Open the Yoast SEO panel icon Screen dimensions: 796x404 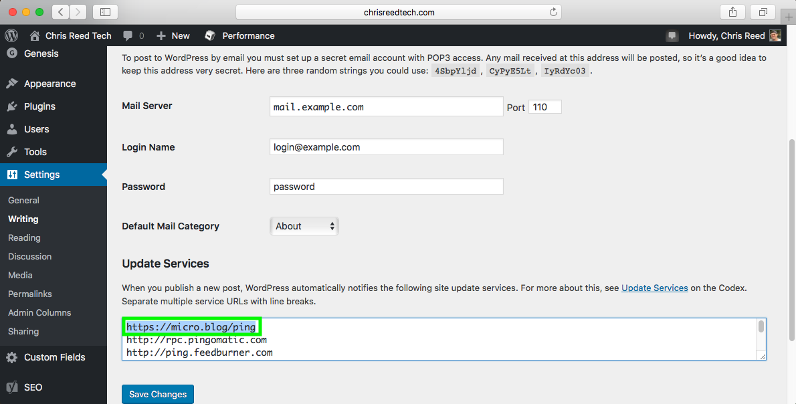[x=11, y=387]
